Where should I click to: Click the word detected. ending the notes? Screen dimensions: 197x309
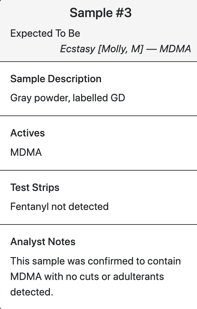click(x=32, y=292)
